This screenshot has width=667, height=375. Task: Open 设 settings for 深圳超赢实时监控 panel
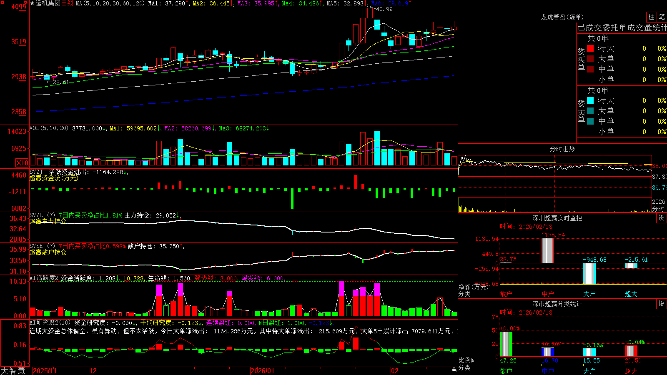tap(662, 218)
